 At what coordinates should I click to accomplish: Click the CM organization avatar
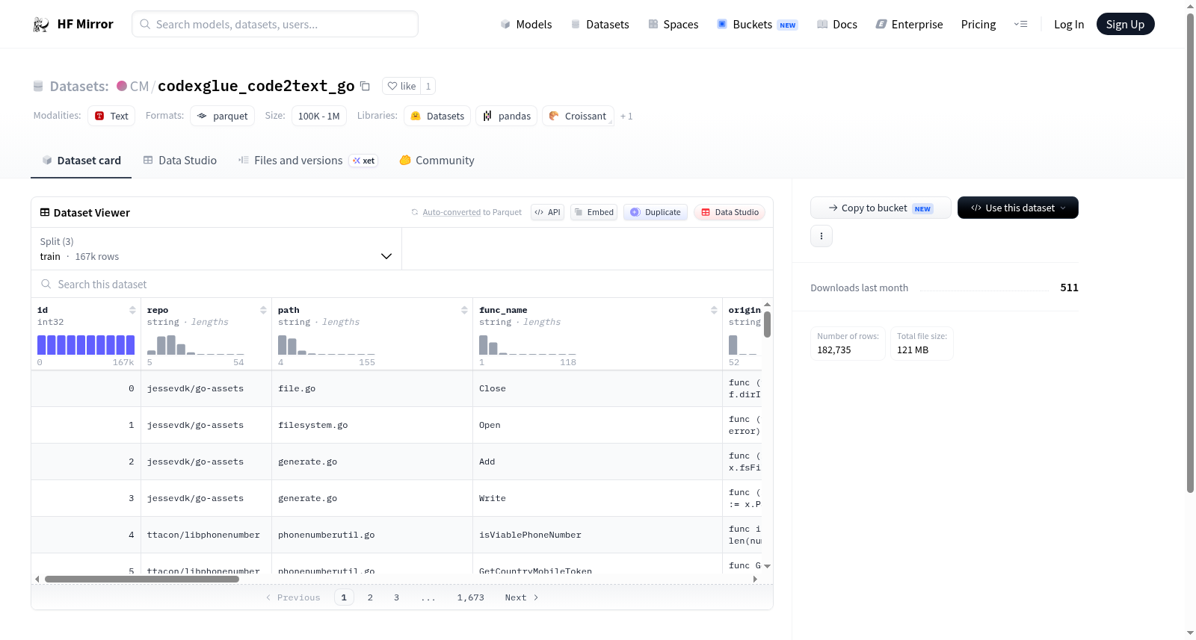click(x=122, y=86)
